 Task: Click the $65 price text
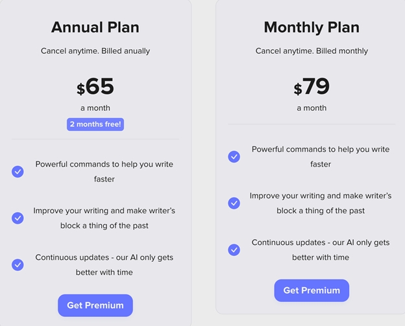click(95, 86)
